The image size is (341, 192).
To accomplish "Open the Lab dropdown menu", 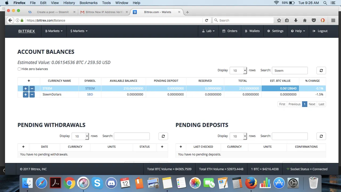I will (208, 31).
